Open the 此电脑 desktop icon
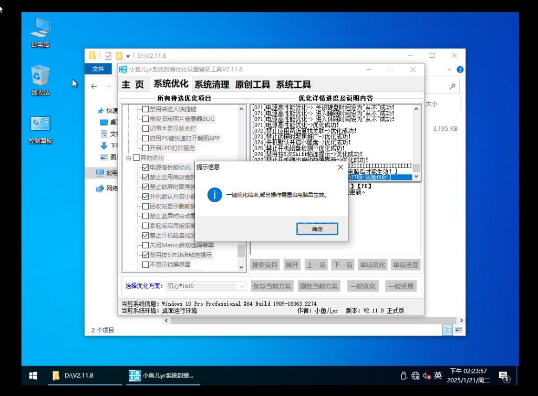 point(40,32)
